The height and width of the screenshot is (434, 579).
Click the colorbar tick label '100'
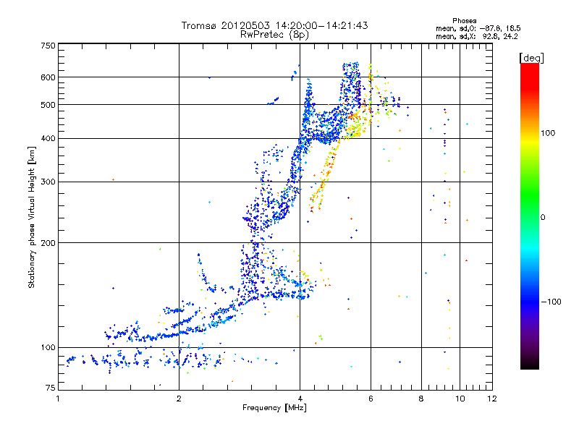pyautogui.click(x=548, y=133)
